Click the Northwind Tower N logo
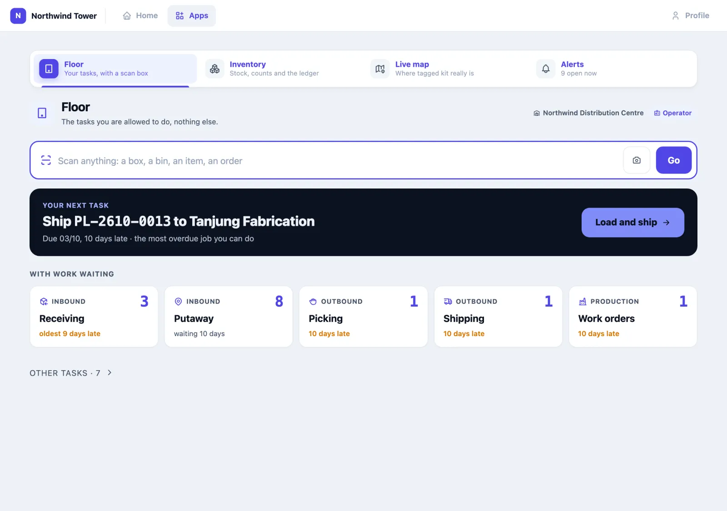 [x=18, y=15]
